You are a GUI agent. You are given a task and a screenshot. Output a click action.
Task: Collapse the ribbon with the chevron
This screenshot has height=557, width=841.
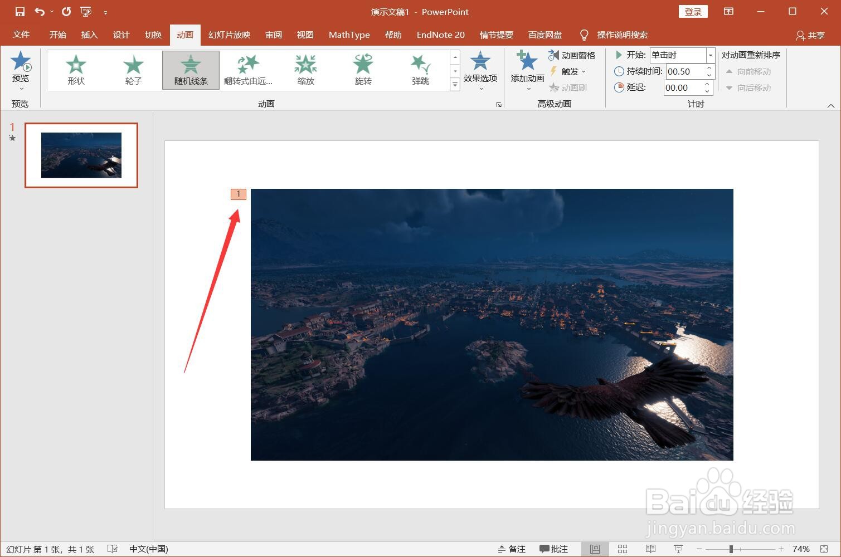831,105
